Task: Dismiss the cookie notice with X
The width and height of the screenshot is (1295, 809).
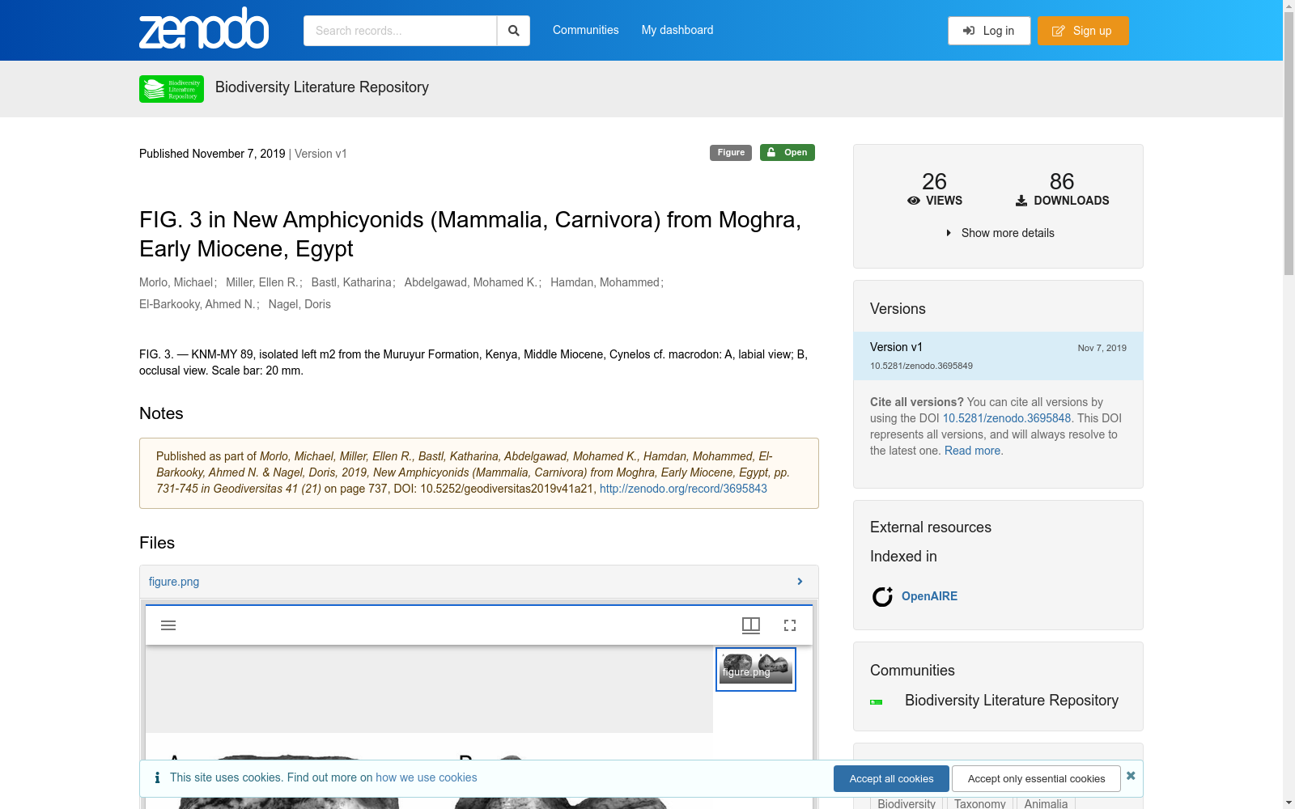Action: click(x=1131, y=776)
